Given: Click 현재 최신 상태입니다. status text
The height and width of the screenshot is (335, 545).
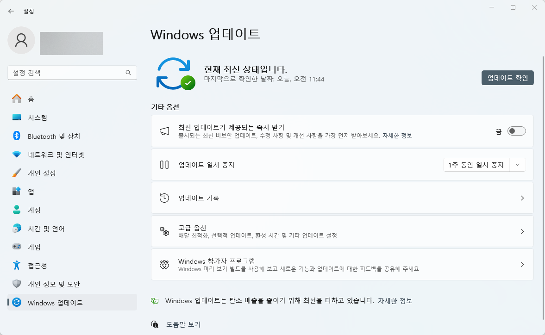Looking at the screenshot, I should click(x=245, y=69).
